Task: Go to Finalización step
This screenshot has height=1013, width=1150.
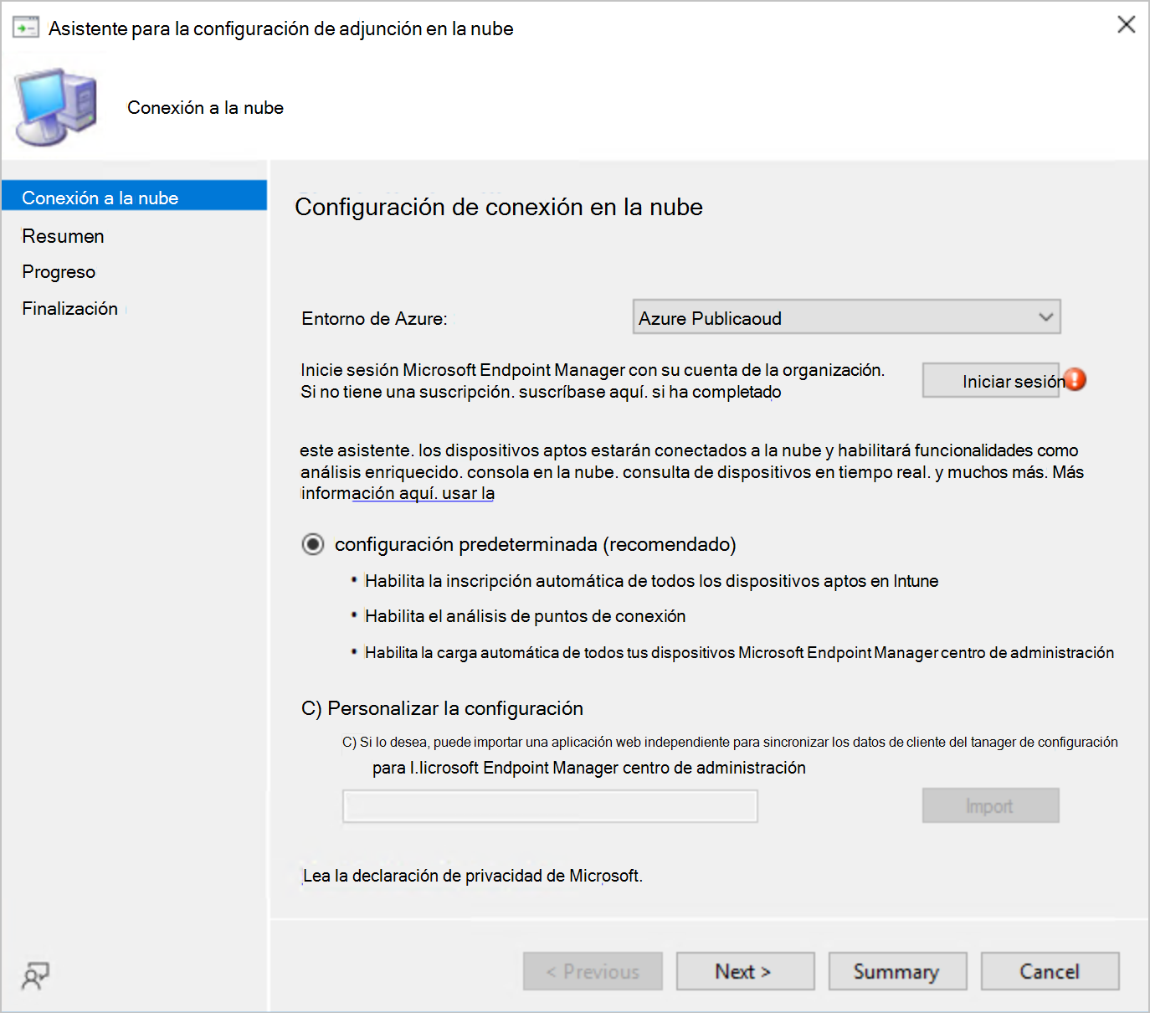Action: (x=69, y=308)
